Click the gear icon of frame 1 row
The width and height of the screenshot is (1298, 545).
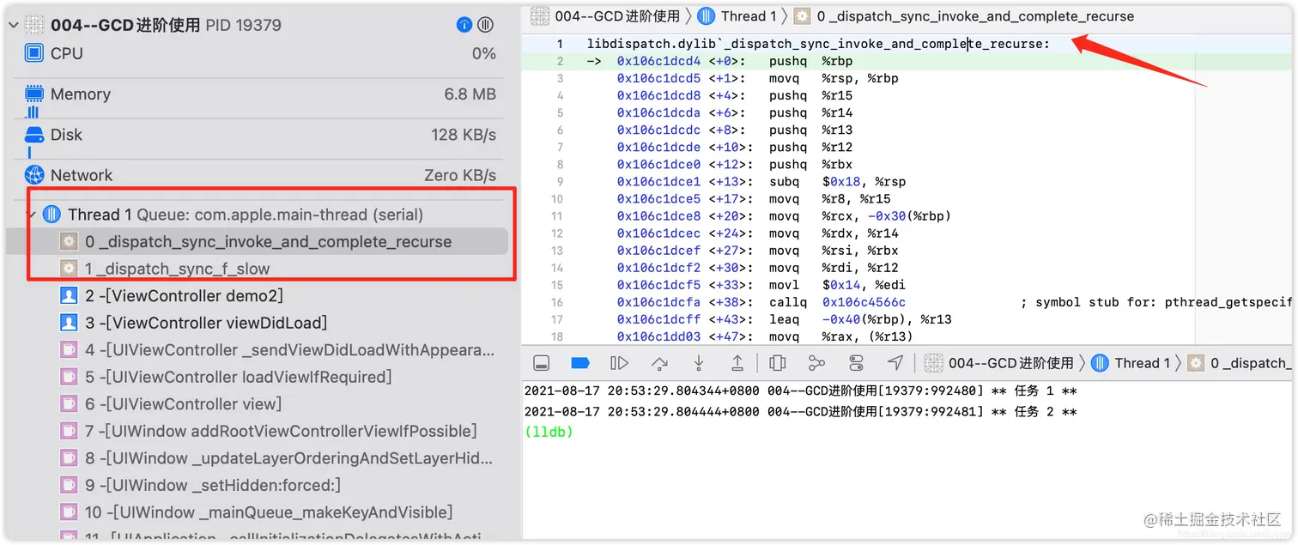coord(69,269)
